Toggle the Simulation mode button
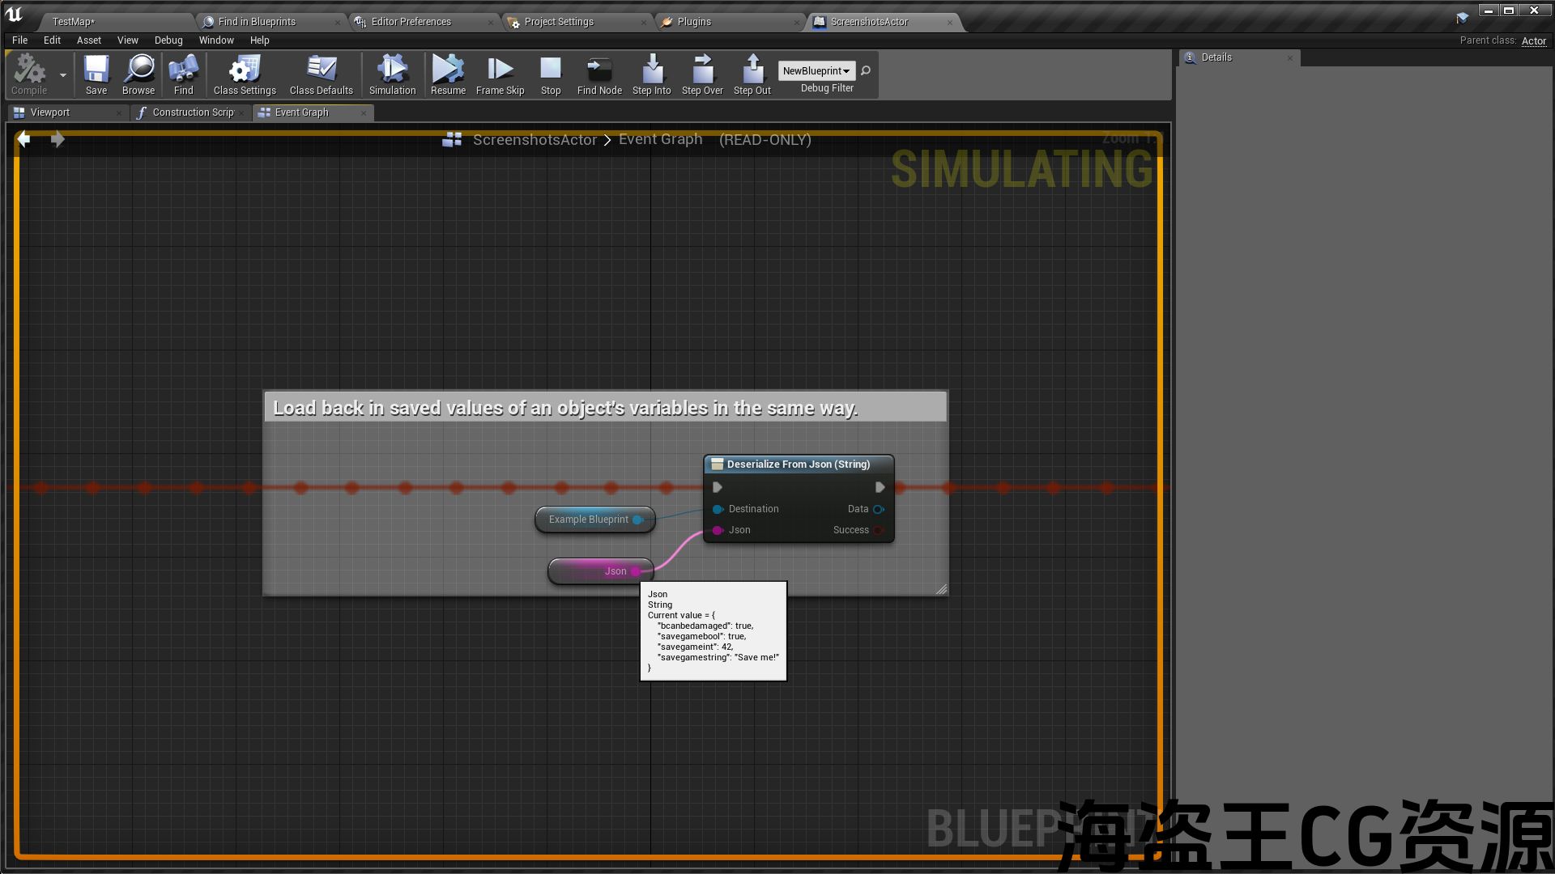Viewport: 1555px width, 874px height. tap(392, 74)
